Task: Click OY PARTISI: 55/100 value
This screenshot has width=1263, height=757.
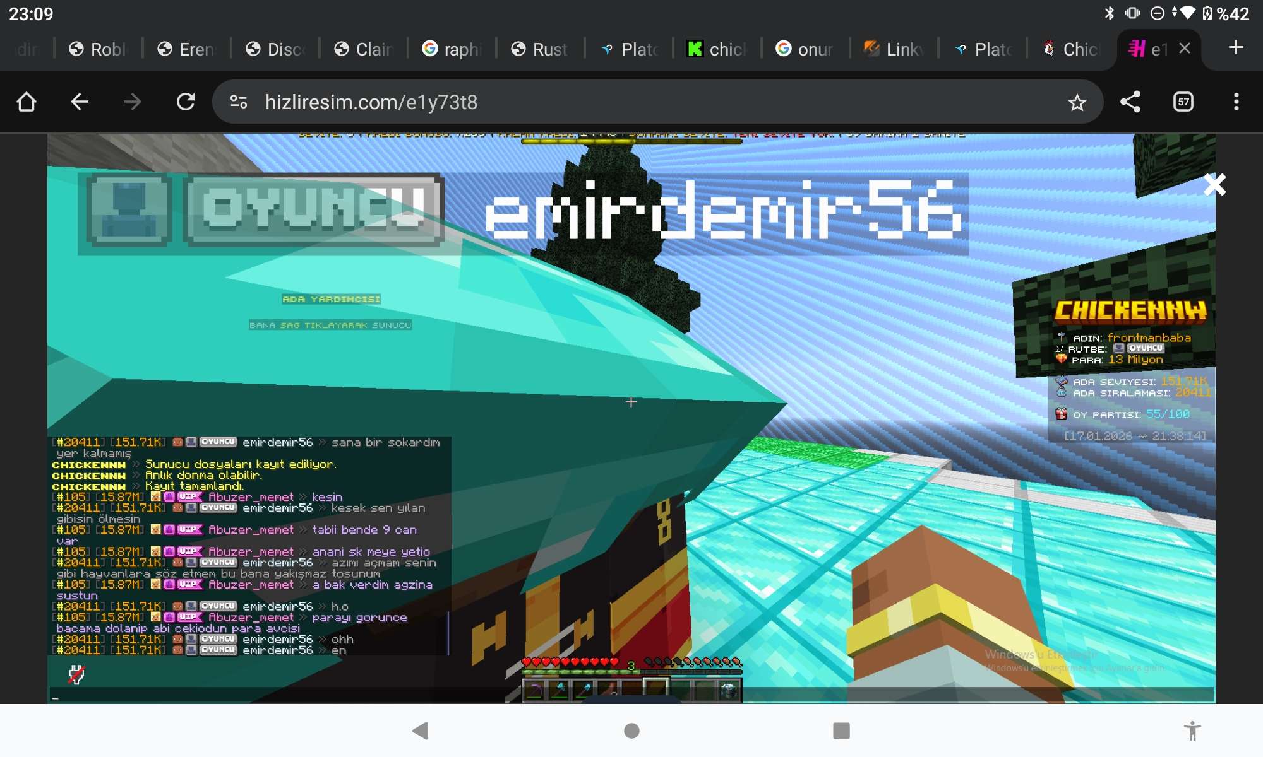Action: coord(1168,414)
